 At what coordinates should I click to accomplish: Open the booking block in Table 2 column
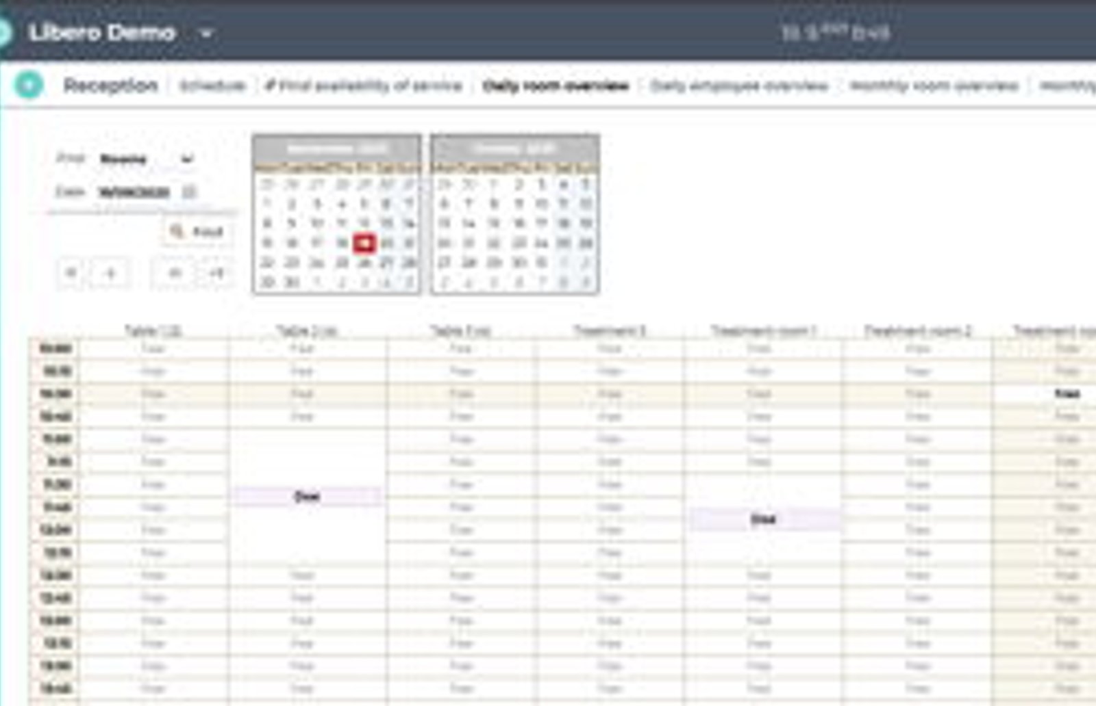(307, 496)
